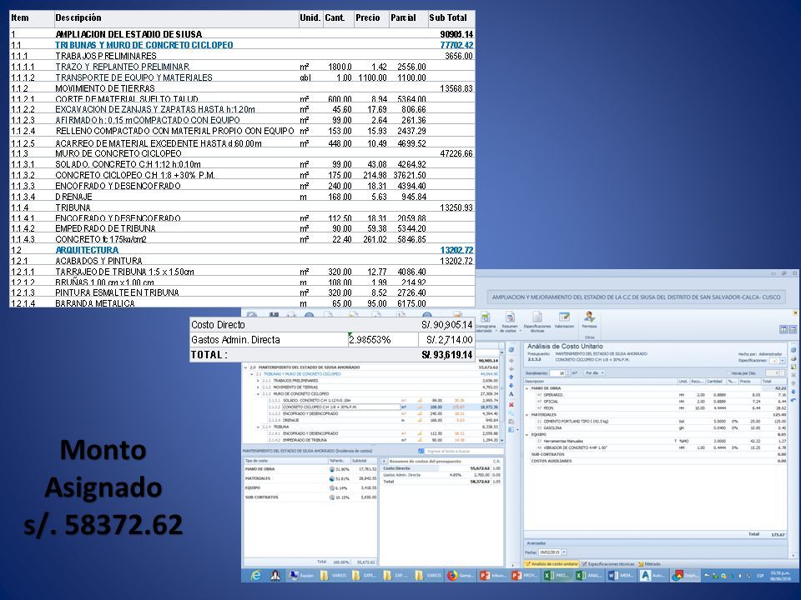Expand 2.1.2 MOVIMIENTO DE TIERRAS node
Screen dimensions: 801x600
[258, 387]
